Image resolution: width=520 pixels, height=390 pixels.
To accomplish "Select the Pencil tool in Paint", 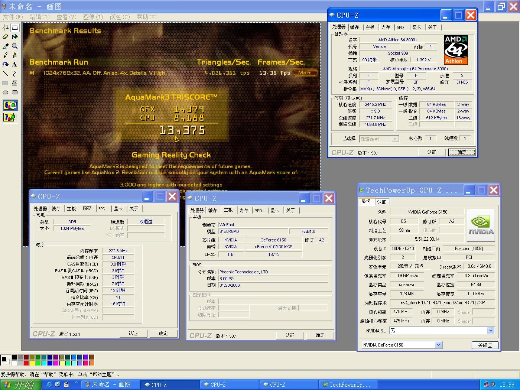I will 6,55.
